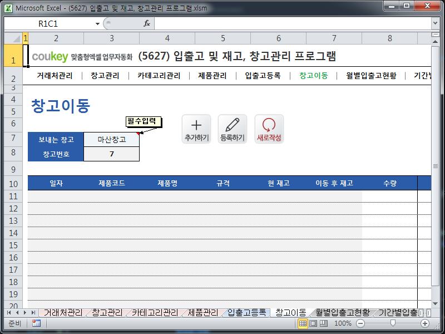Image resolution: width=445 pixels, height=334 pixels.
Task: Select row header 10
Action: tap(13, 184)
